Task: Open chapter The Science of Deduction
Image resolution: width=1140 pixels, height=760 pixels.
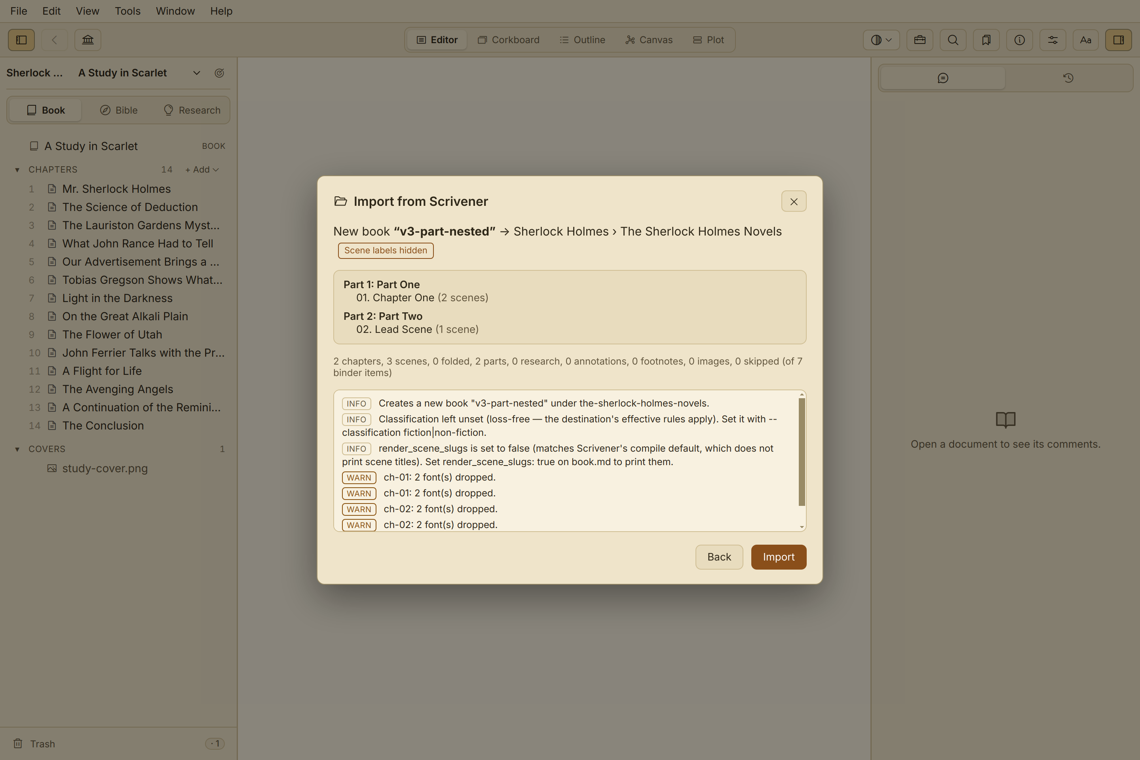Action: 118,207
